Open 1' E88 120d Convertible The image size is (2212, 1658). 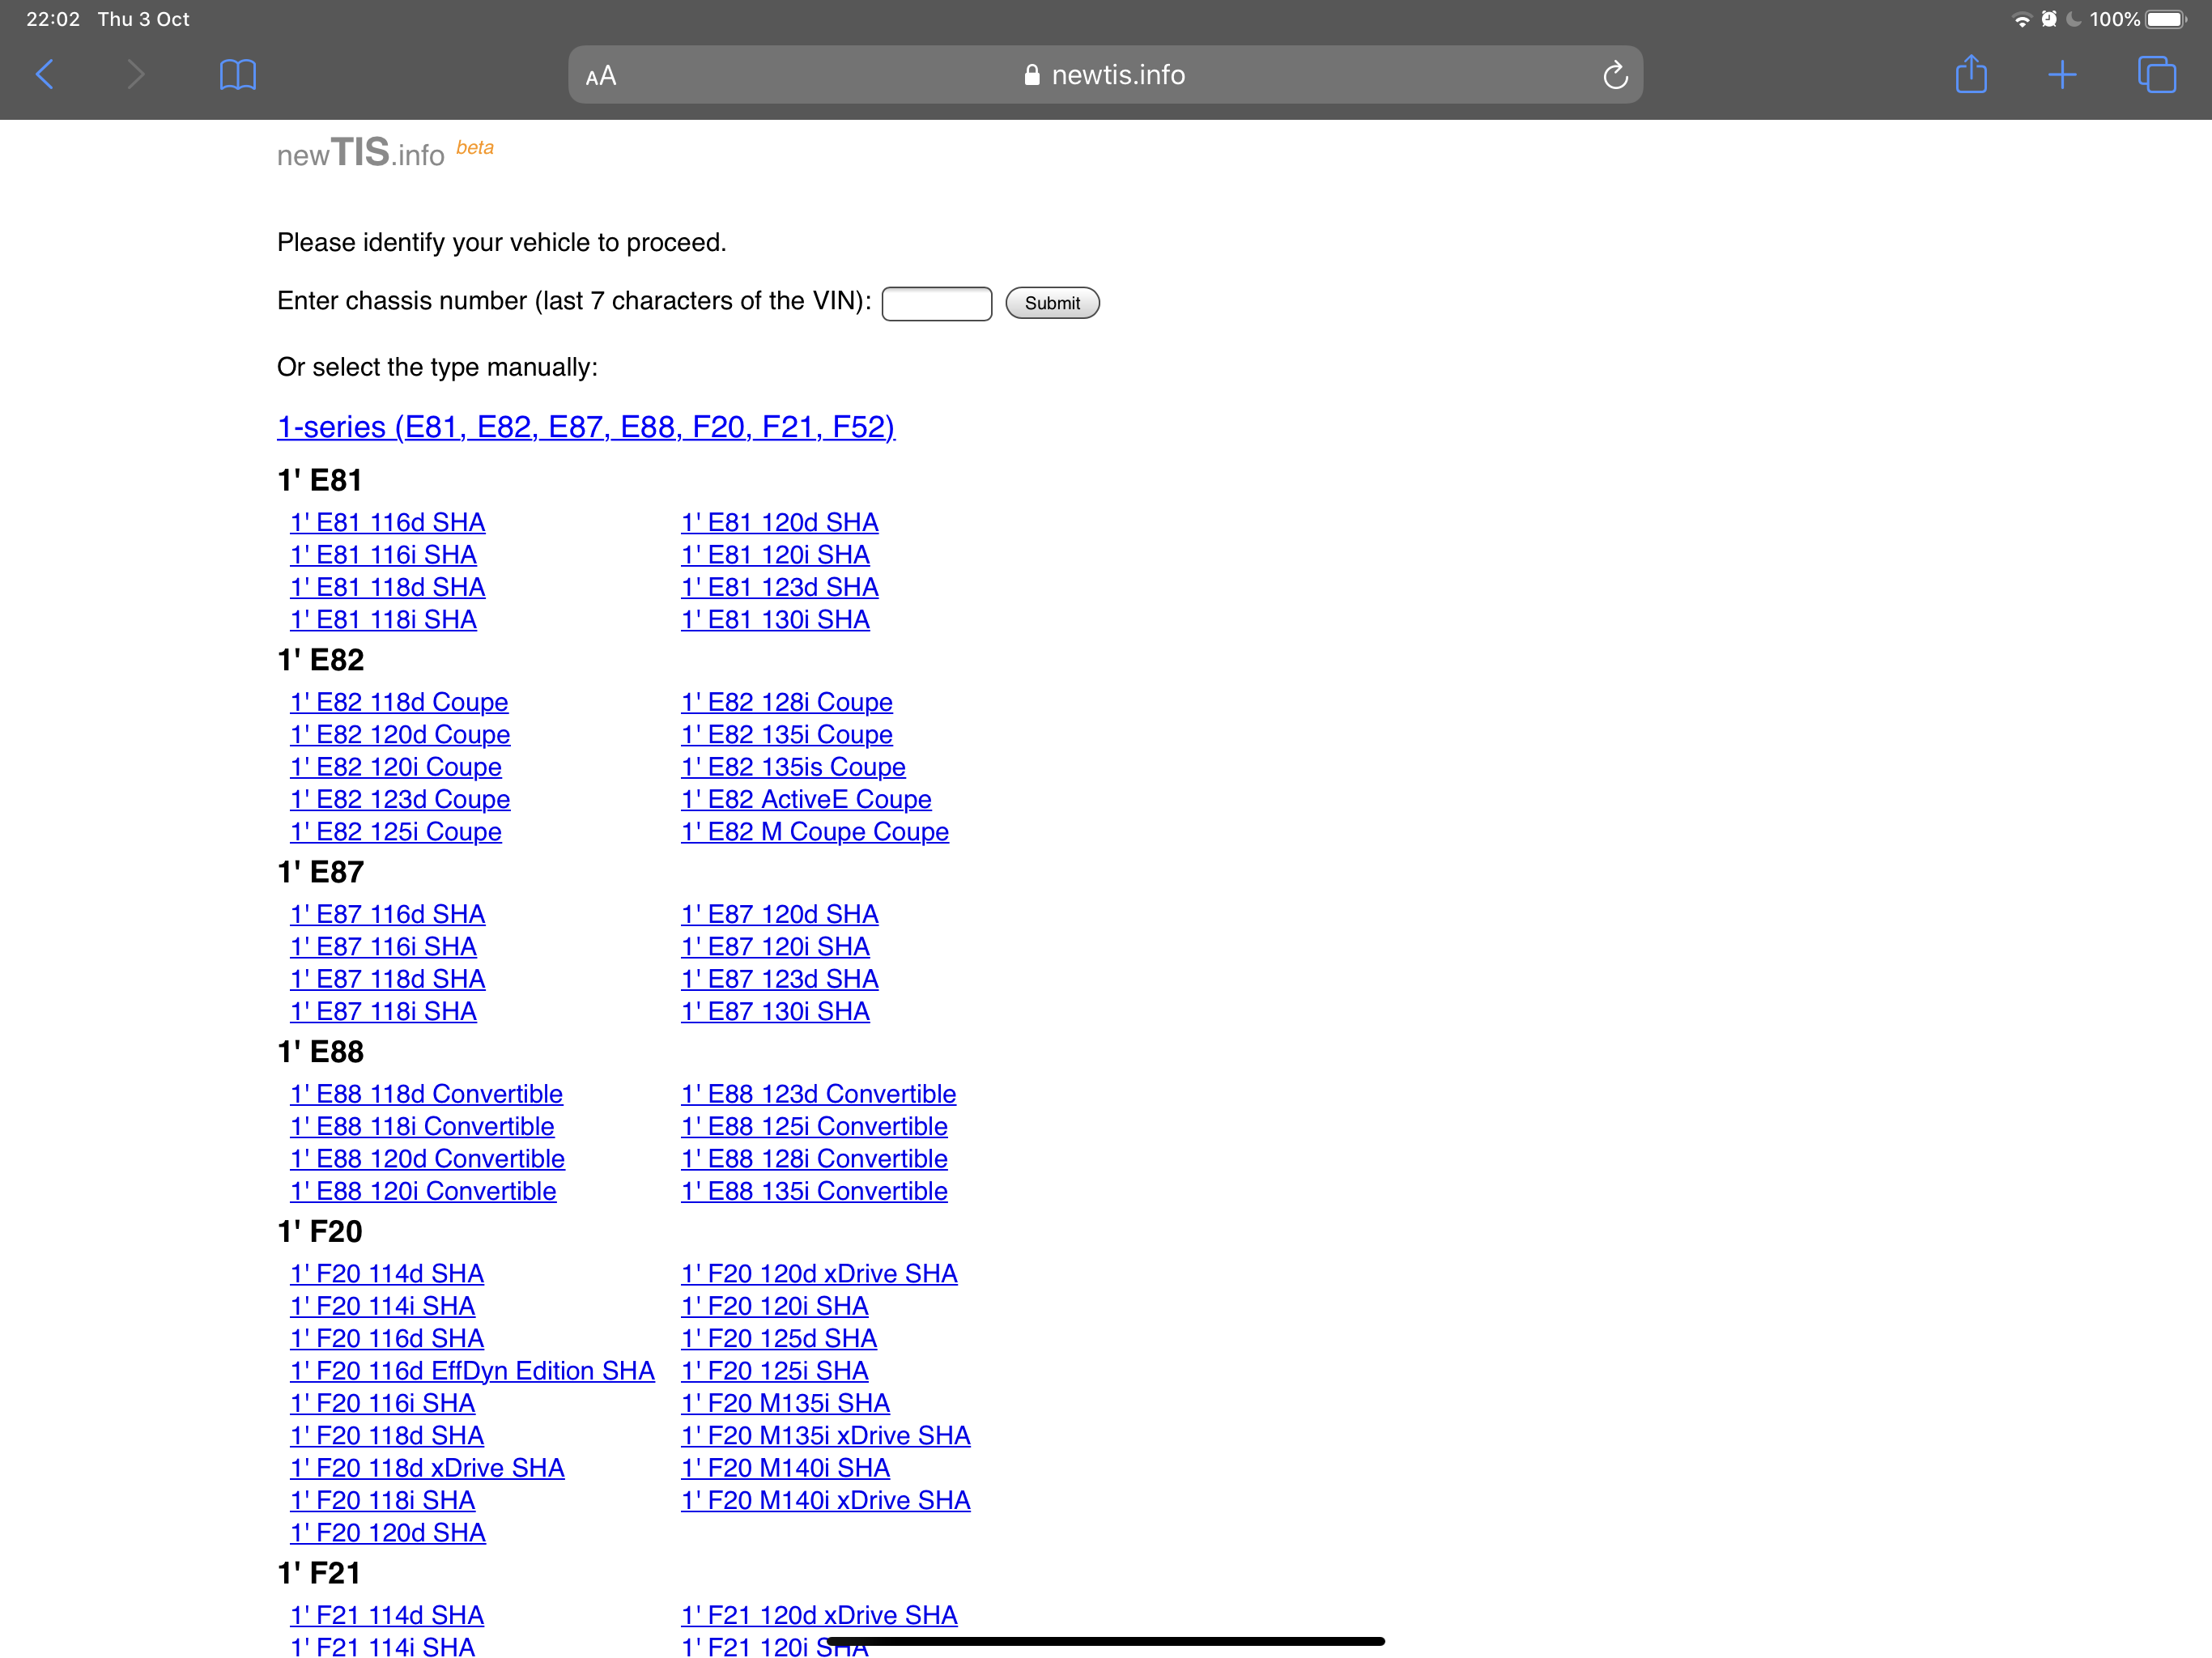(427, 1159)
